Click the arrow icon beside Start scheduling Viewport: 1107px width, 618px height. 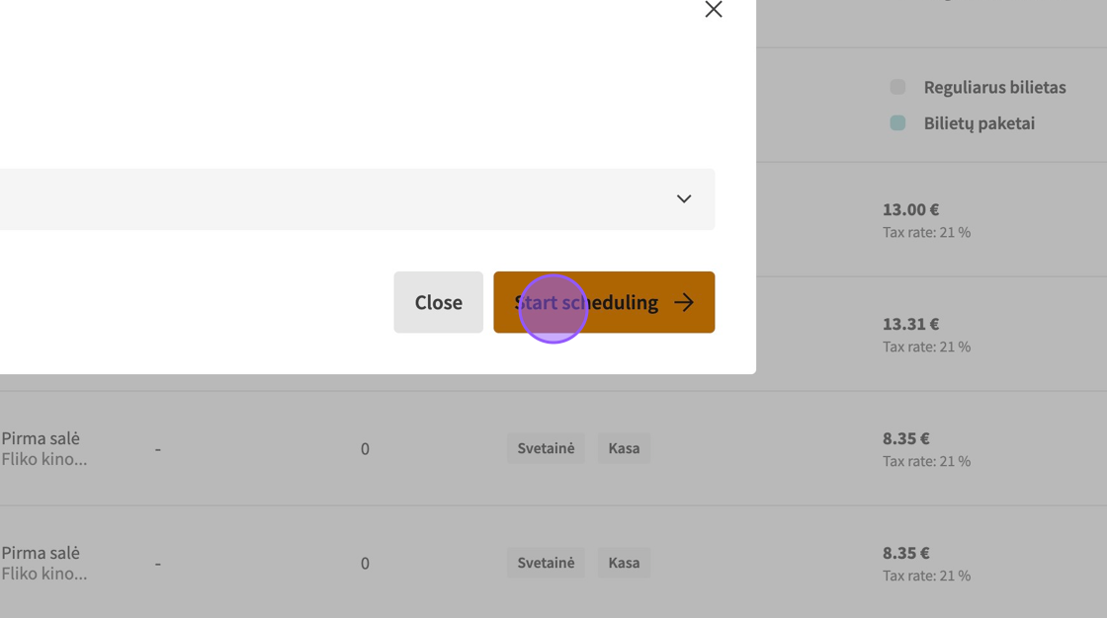click(x=684, y=302)
